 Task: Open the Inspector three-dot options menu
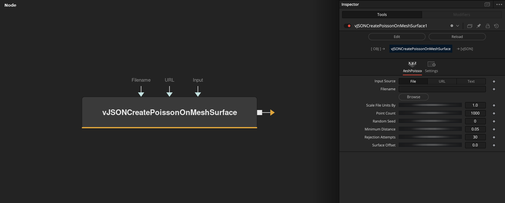499,4
